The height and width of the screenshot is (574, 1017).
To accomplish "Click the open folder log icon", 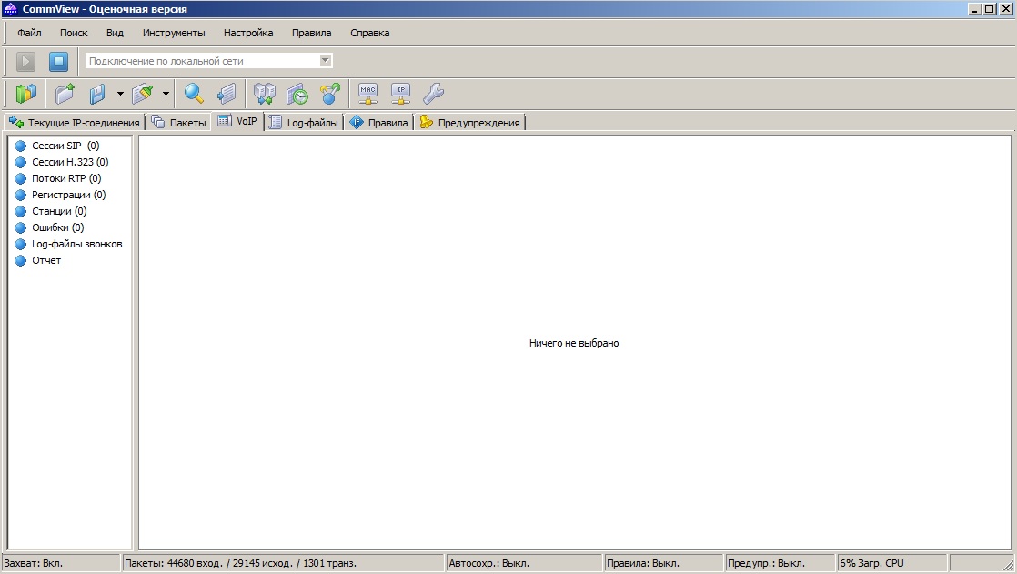I will 65,94.
